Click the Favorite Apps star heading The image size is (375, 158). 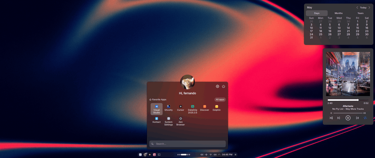158,99
